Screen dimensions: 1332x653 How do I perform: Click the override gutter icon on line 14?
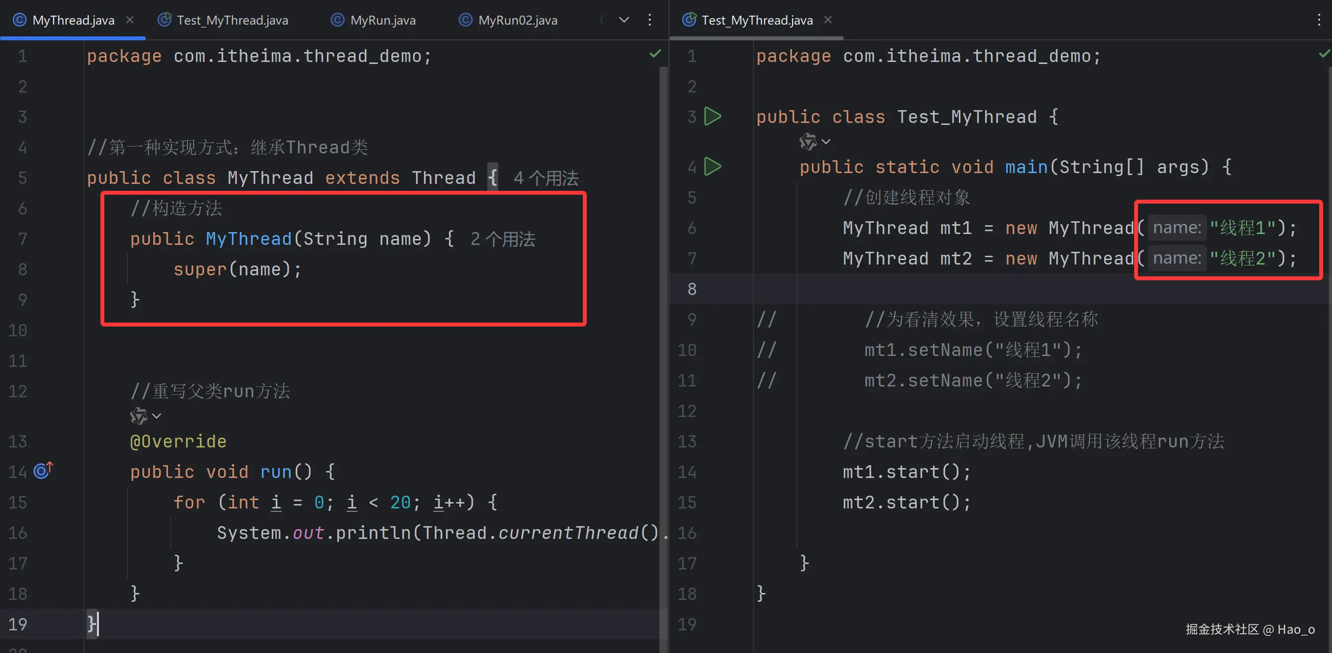pos(43,470)
